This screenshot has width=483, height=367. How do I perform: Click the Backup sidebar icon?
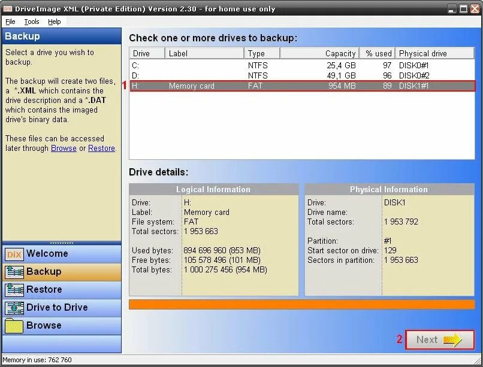[x=14, y=272]
